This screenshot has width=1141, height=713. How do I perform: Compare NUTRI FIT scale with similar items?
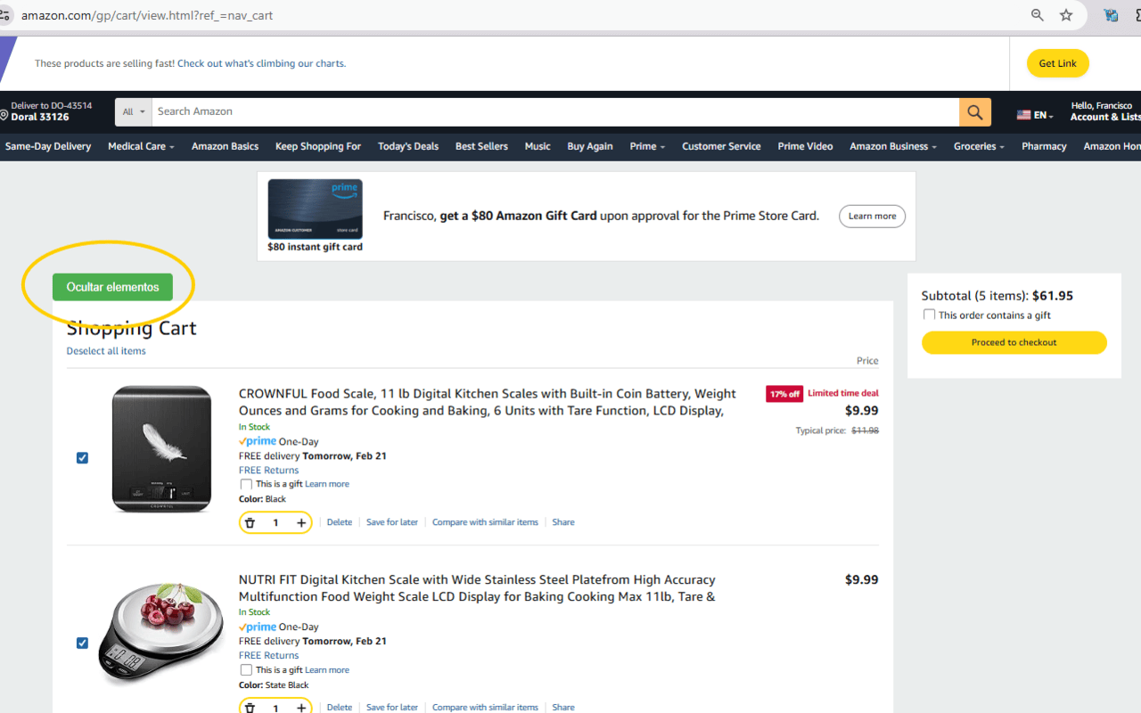[485, 708]
